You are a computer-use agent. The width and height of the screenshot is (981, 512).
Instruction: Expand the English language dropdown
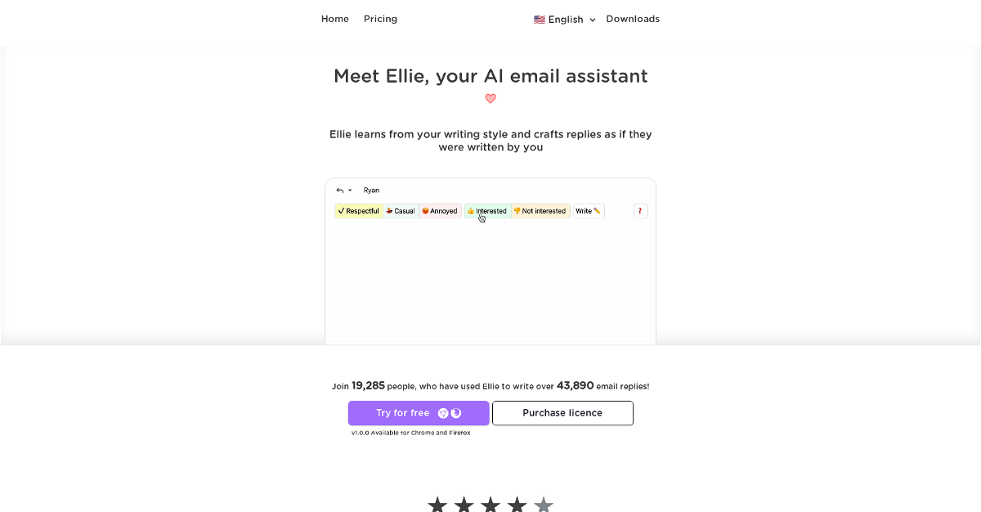[x=565, y=20]
